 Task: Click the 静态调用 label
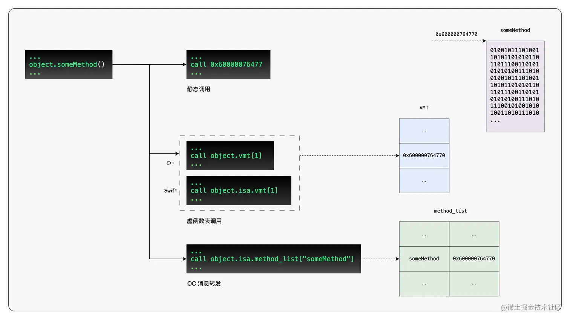199,89
